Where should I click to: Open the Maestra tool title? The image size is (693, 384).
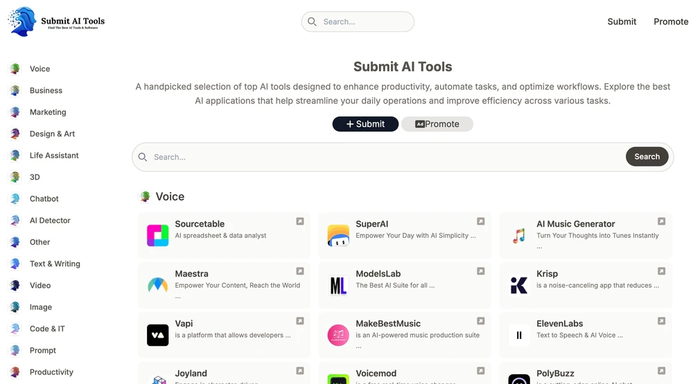click(191, 274)
